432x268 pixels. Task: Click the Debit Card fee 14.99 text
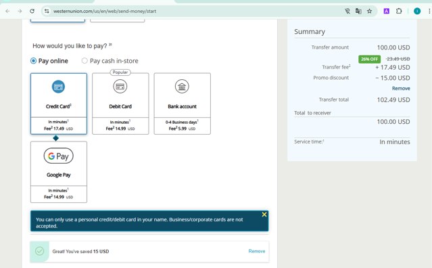click(120, 129)
